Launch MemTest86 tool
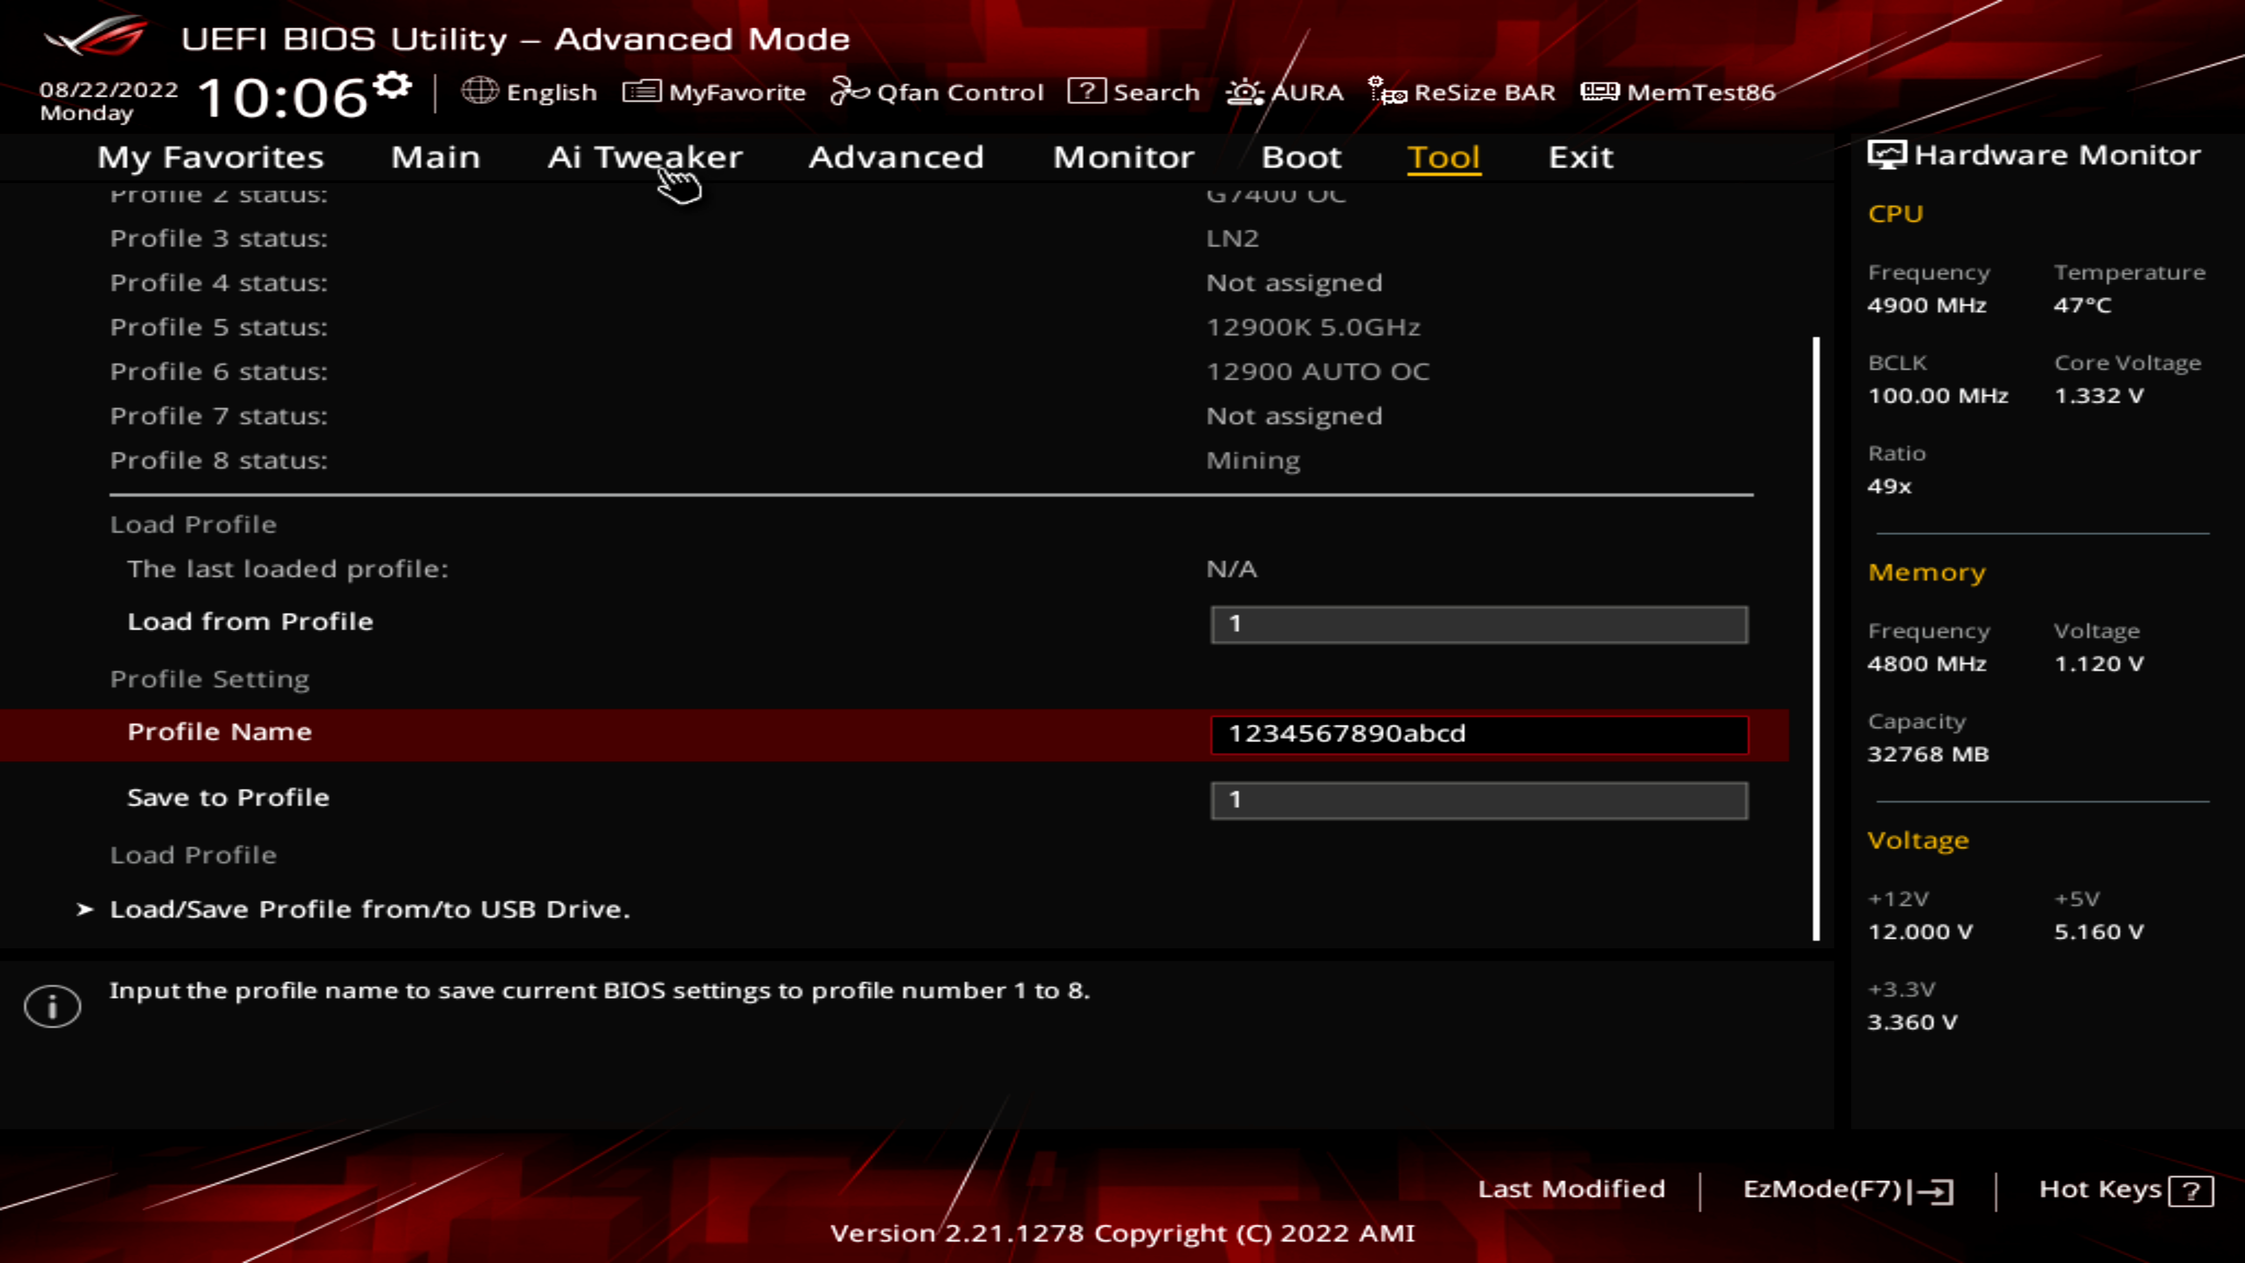The image size is (2245, 1263). pos(1681,91)
